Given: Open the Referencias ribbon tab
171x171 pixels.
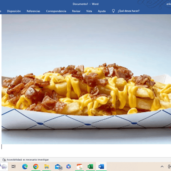Looking at the screenshot, I should point(33,11).
